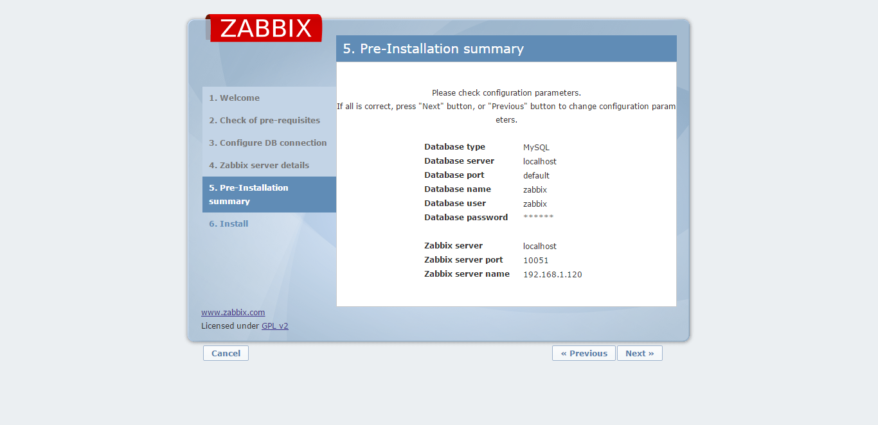Click zabbix value beside Database user
The width and height of the screenshot is (878, 425).
tap(535, 204)
